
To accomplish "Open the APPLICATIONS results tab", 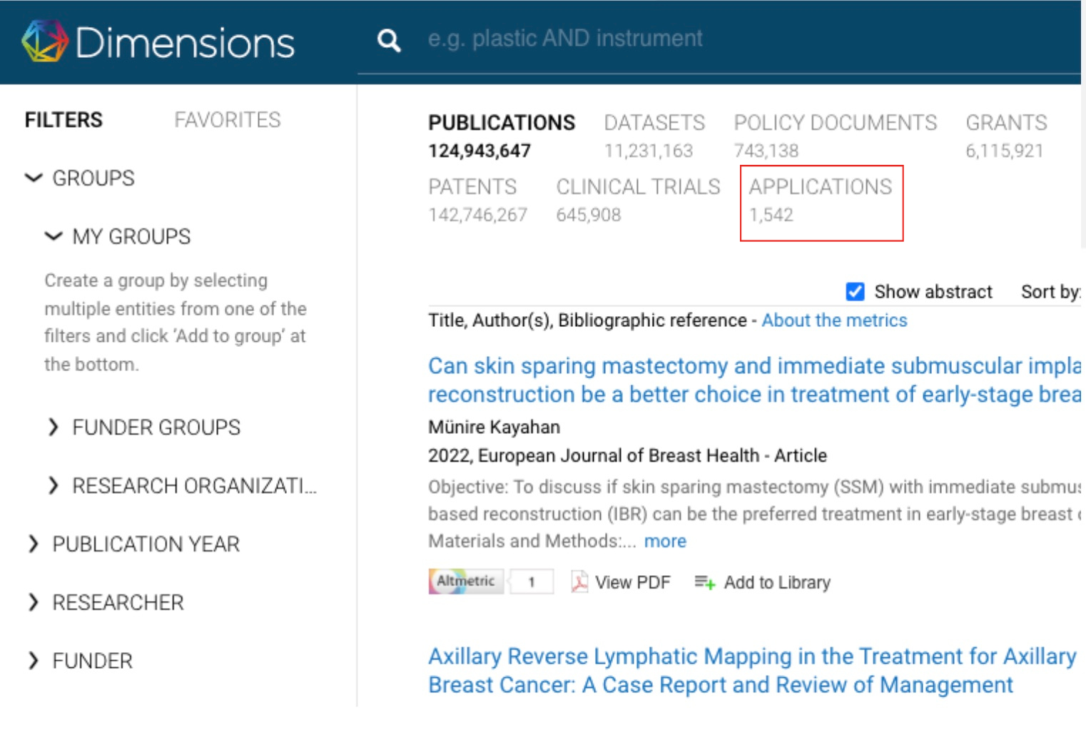I will tap(820, 188).
